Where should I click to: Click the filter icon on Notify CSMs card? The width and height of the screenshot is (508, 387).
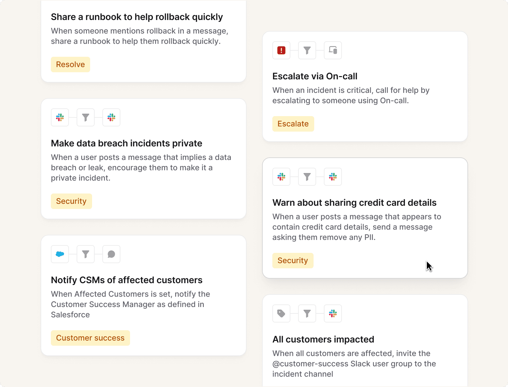click(x=86, y=254)
